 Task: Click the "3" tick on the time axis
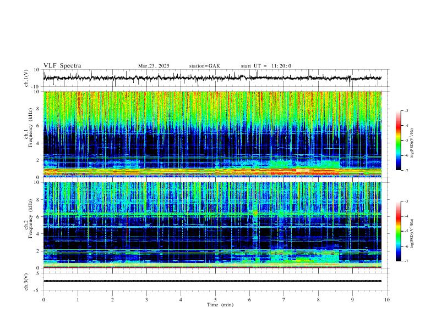click(x=146, y=300)
